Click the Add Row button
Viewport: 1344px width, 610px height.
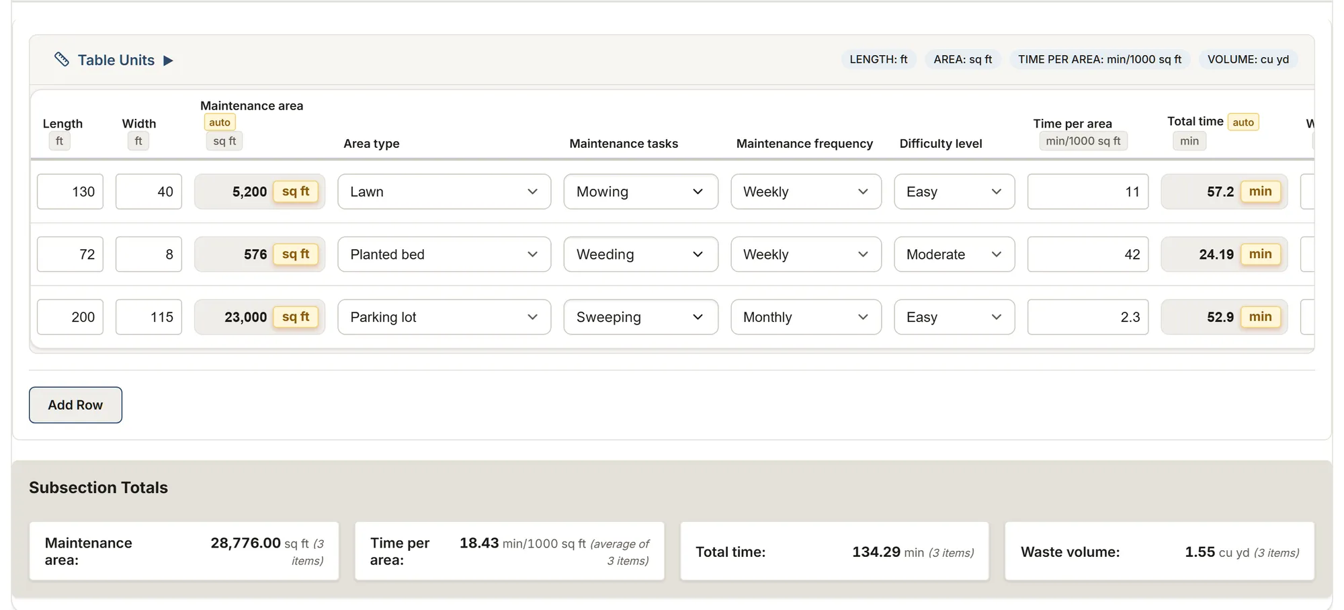click(x=75, y=405)
